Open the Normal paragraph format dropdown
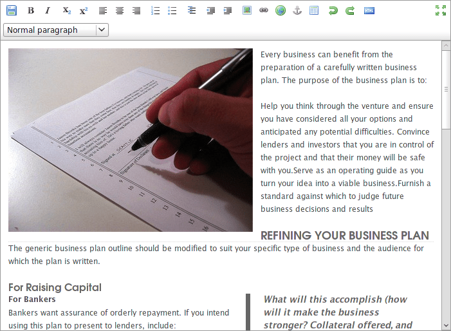 click(x=56, y=30)
